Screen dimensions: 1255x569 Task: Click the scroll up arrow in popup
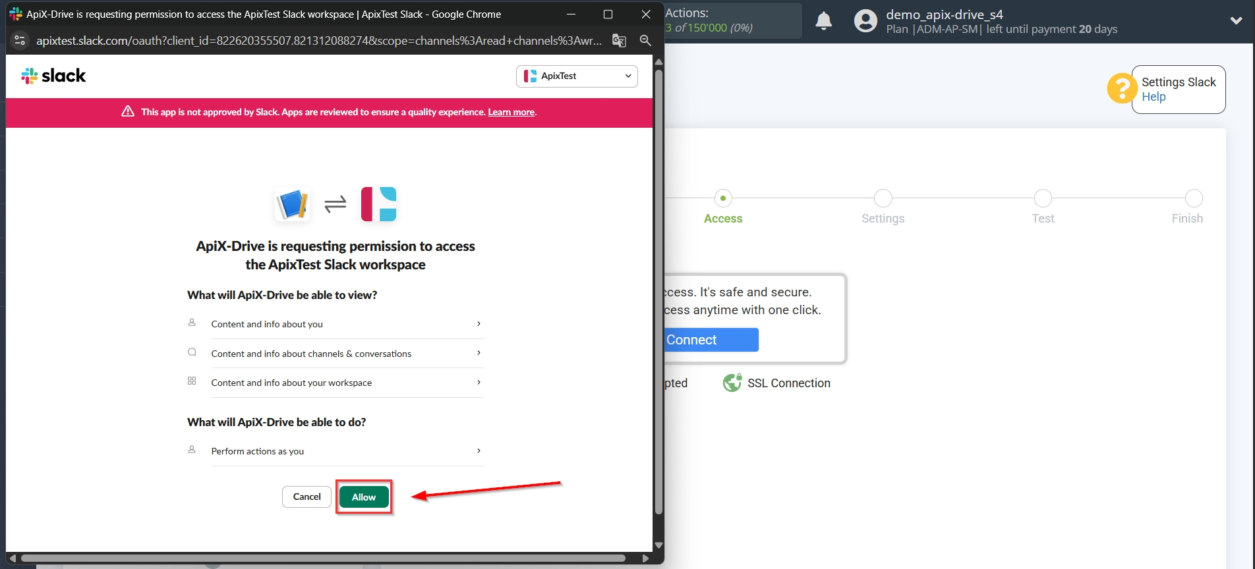tap(658, 62)
